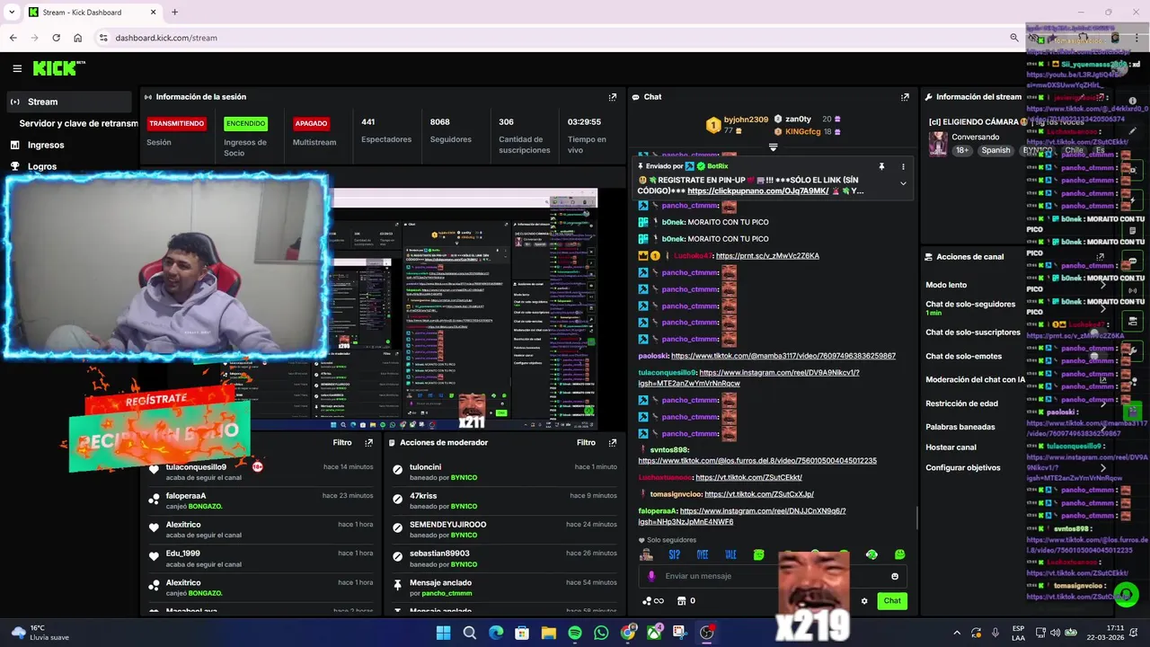Pop out the Chat panel
The height and width of the screenshot is (647, 1150).
(x=905, y=97)
